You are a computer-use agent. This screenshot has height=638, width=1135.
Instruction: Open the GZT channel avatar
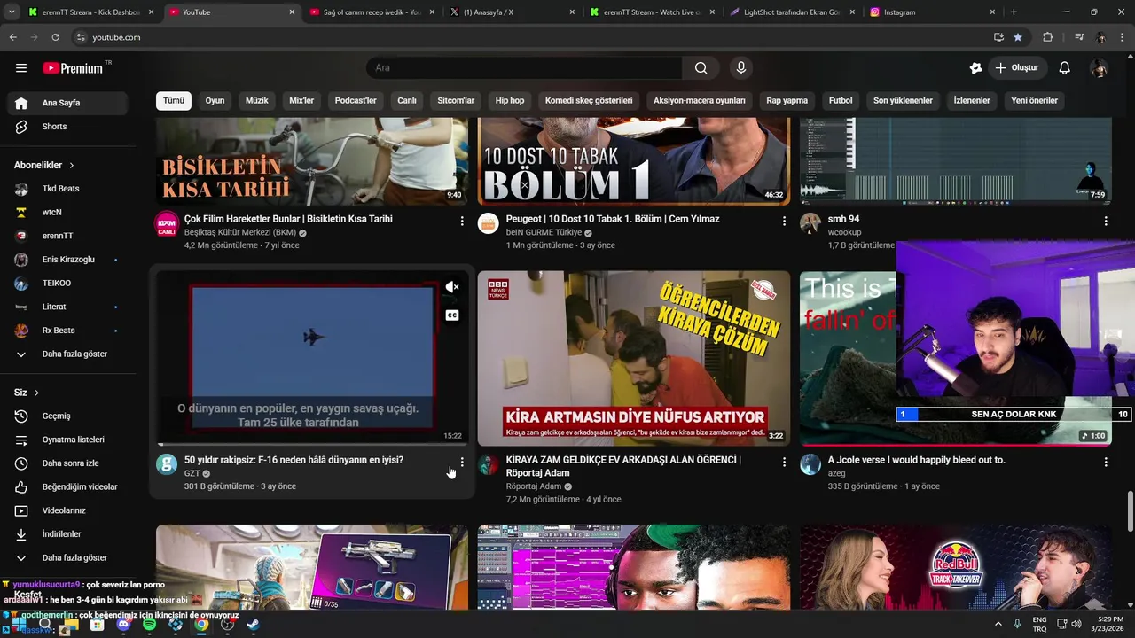click(167, 464)
